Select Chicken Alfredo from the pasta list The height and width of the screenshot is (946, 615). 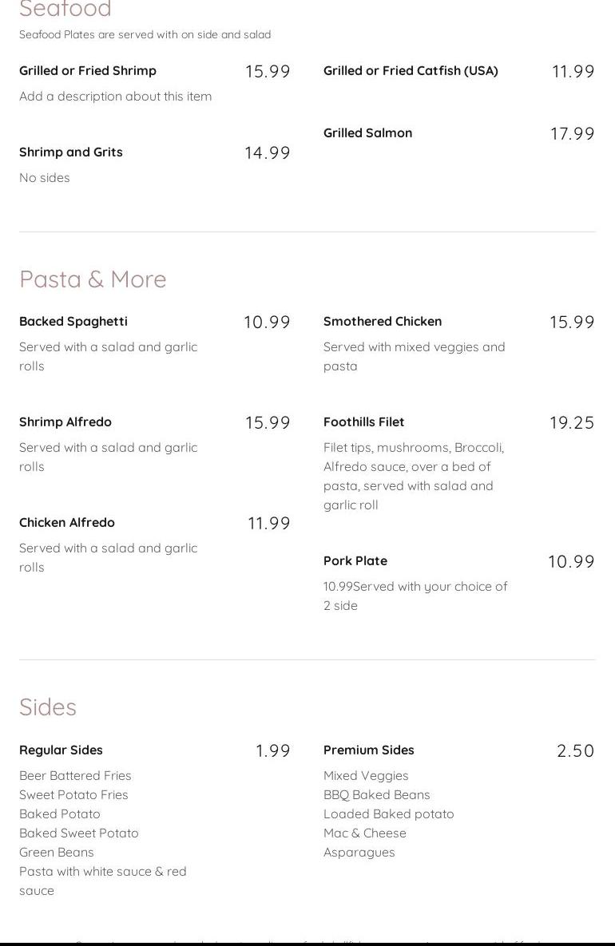click(66, 522)
